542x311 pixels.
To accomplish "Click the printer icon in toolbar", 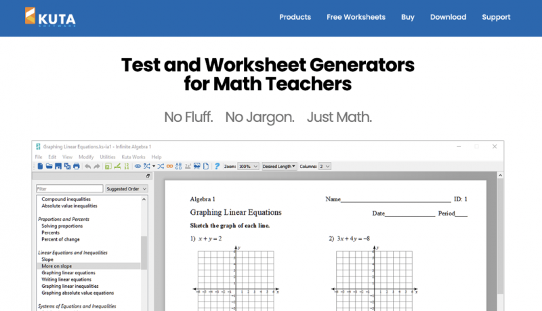I will [x=77, y=166].
